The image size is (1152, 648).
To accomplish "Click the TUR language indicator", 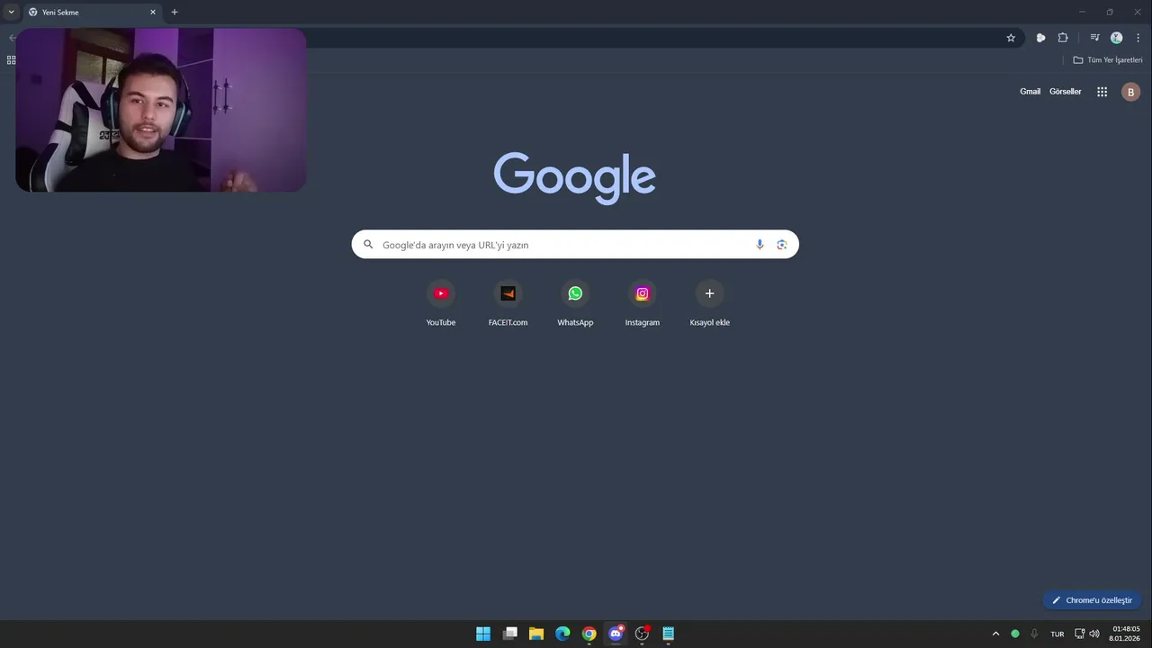I will 1057,634.
